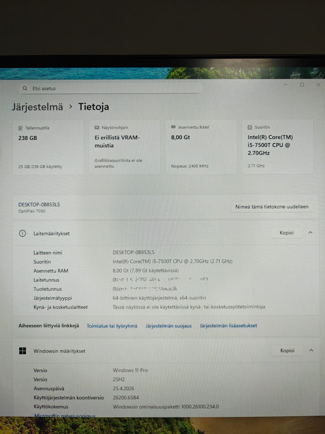
Task: Open the Järjestelmän lisäasetukset link
Action: (229, 325)
